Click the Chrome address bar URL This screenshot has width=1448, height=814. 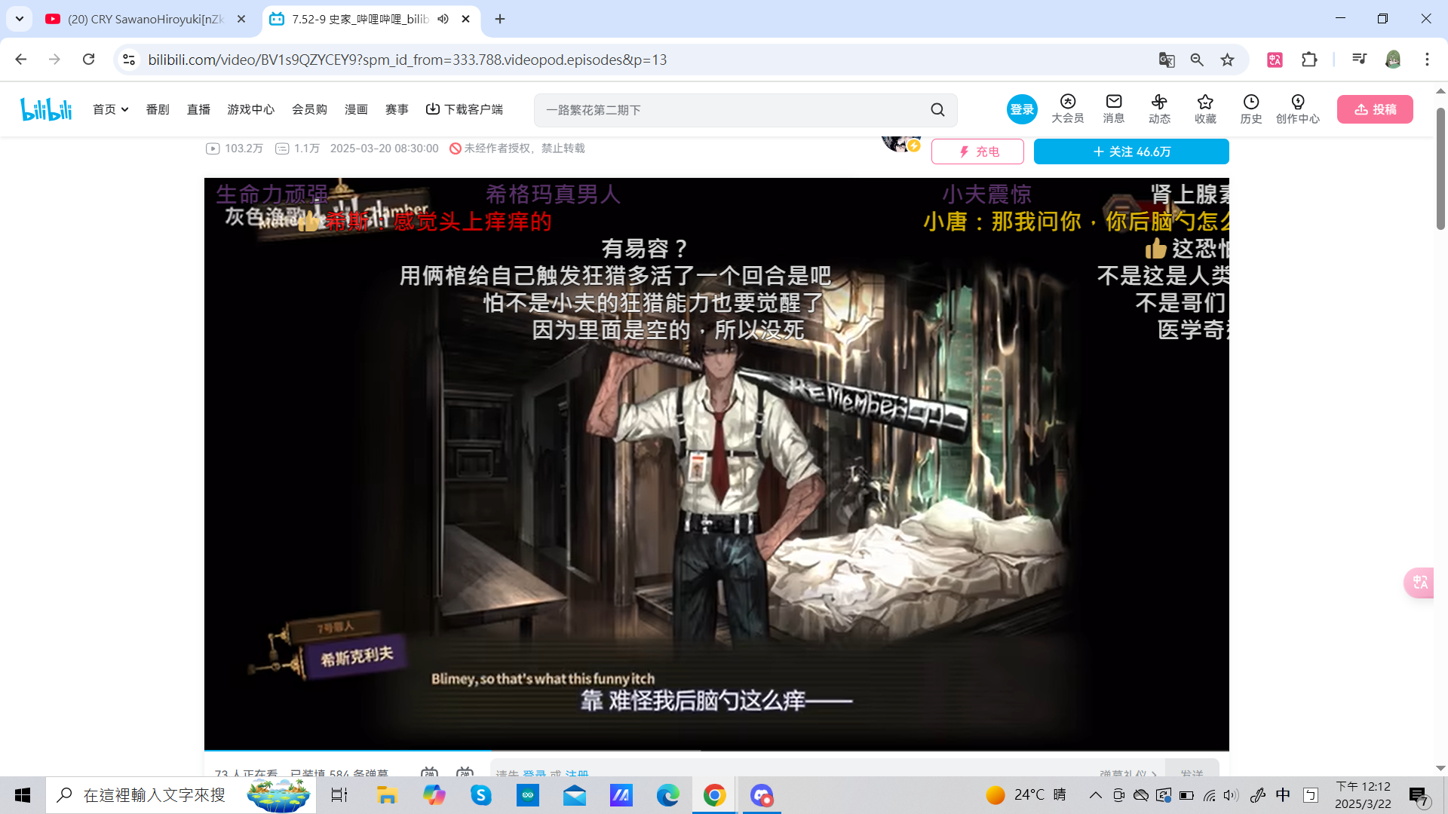407,60
